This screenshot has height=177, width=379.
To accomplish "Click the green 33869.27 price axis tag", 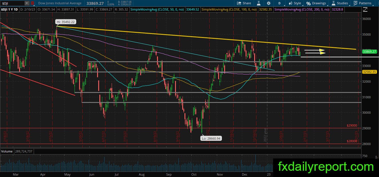I will pyautogui.click(x=370, y=52).
